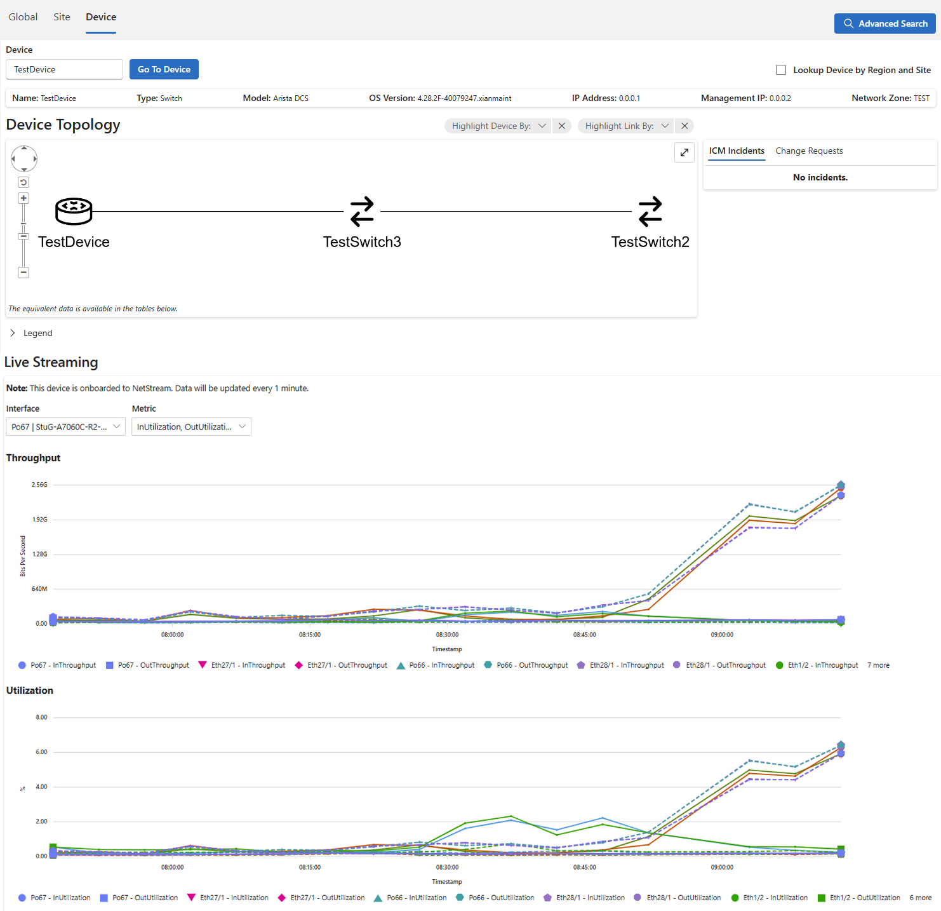Image resolution: width=941 pixels, height=911 pixels.
Task: Open the Highlight Device By dropdown
Action: click(x=497, y=126)
